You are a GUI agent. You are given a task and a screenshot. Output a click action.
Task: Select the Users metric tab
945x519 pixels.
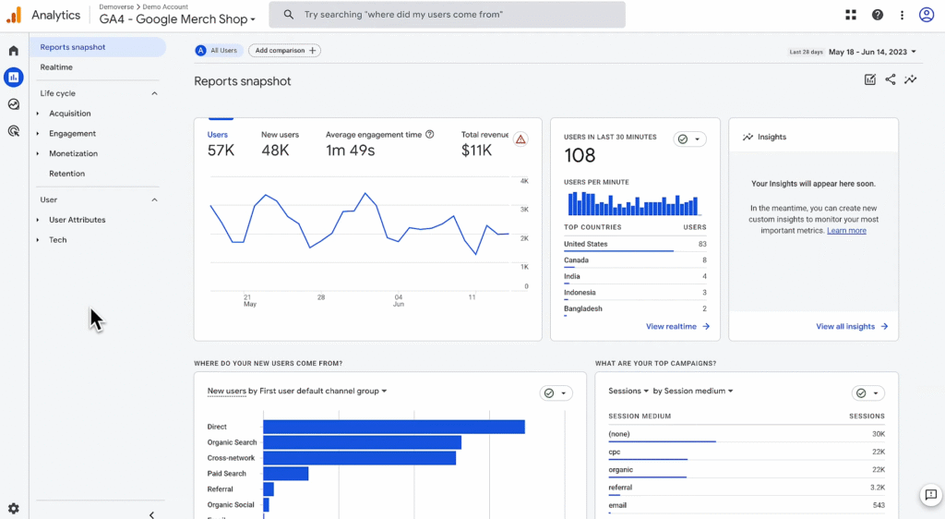tap(221, 145)
